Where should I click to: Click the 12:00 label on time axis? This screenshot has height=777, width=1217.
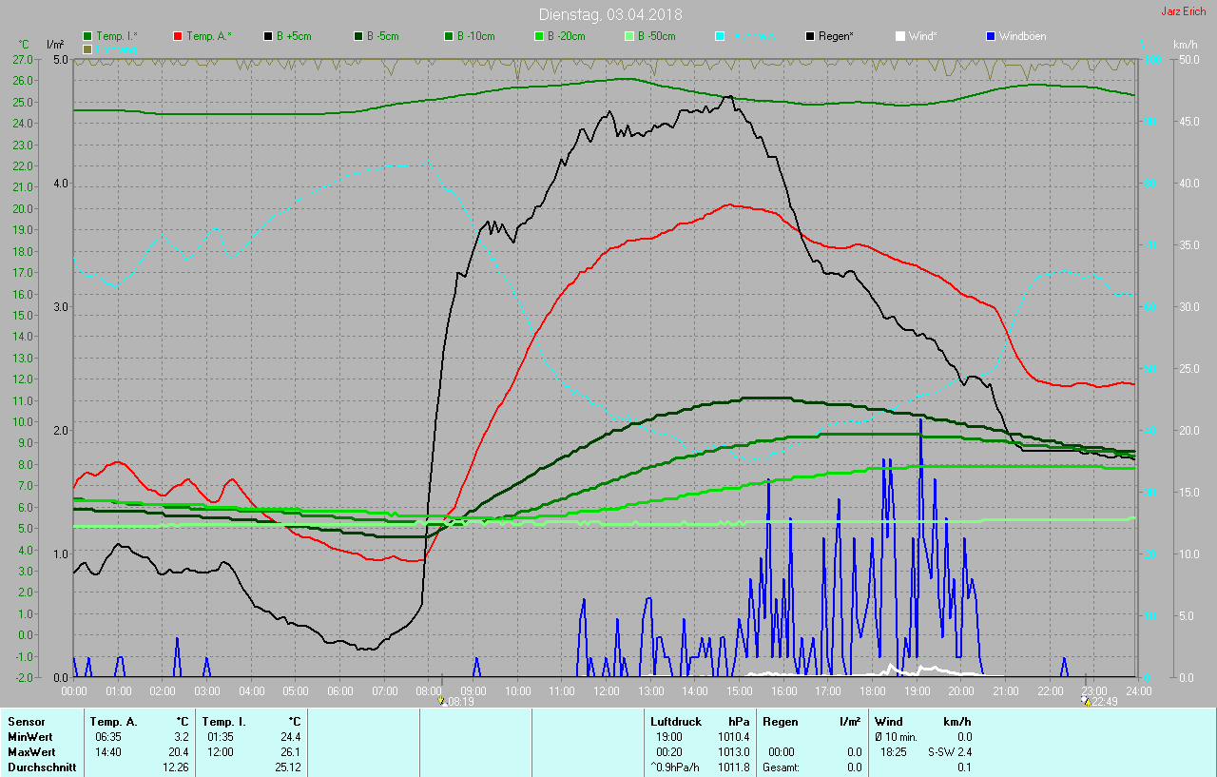[x=607, y=690]
